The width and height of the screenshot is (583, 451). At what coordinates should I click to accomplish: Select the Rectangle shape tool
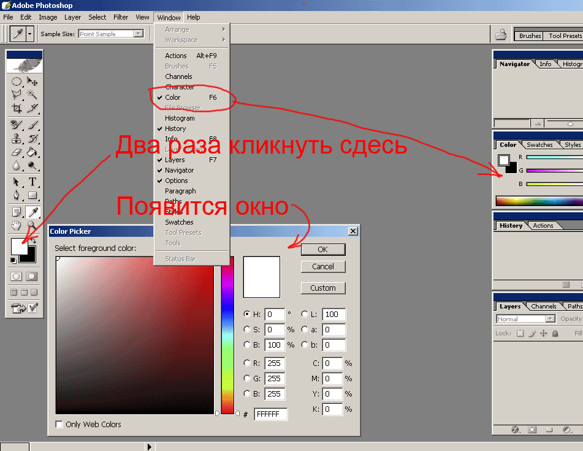32,195
